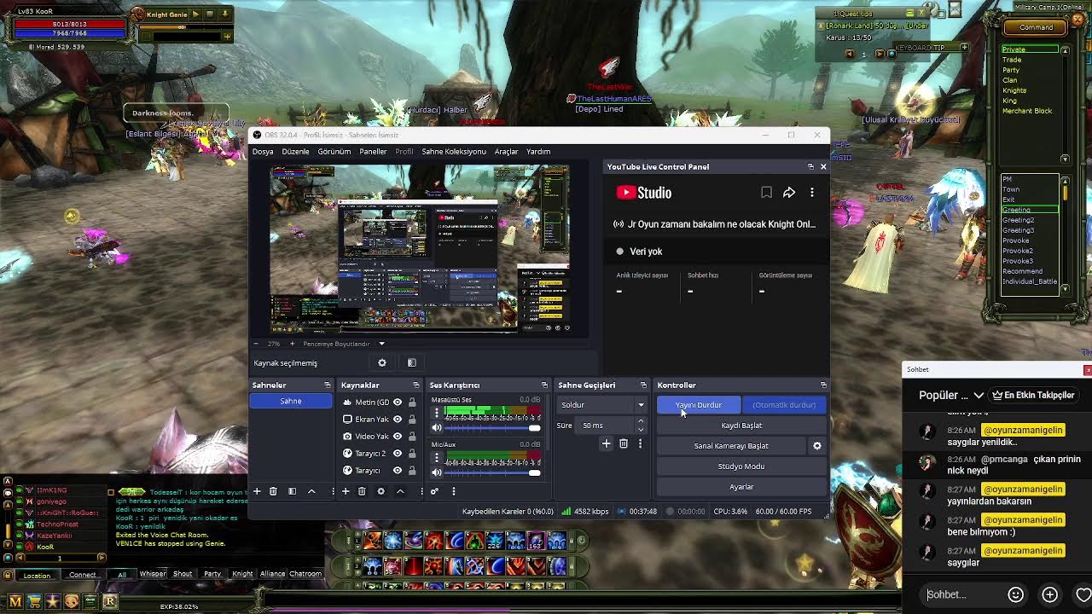Undock the Kontroller panel

click(822, 385)
